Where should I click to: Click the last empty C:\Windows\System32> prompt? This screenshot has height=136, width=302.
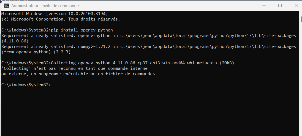coord(26,85)
